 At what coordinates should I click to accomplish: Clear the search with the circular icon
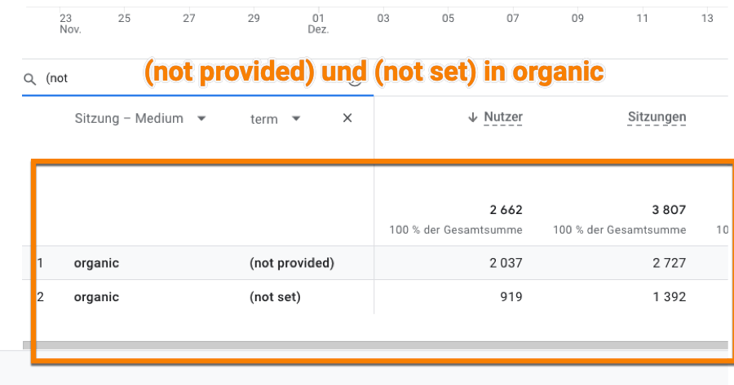(x=356, y=79)
